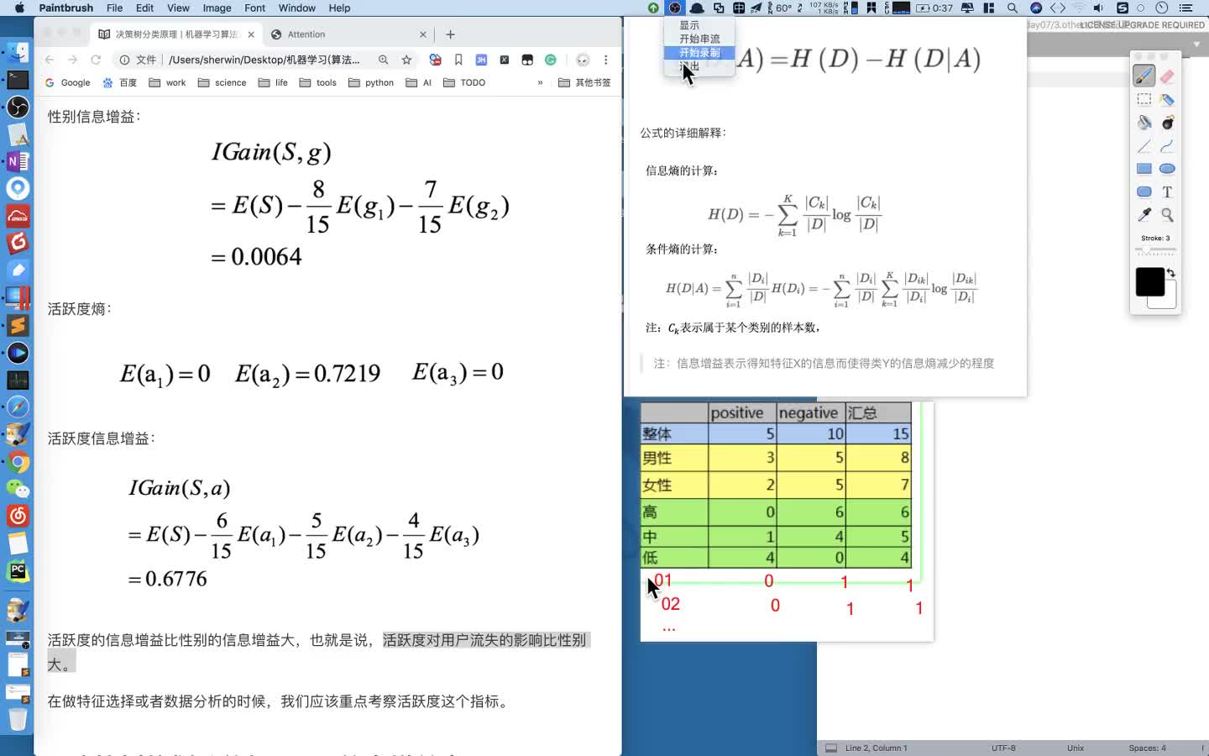Open Spotlight search in menu bar
The height and width of the screenshot is (756, 1209).
point(1013,8)
